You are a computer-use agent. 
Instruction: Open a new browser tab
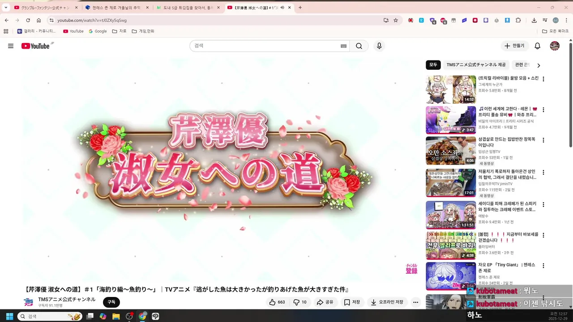300,8
